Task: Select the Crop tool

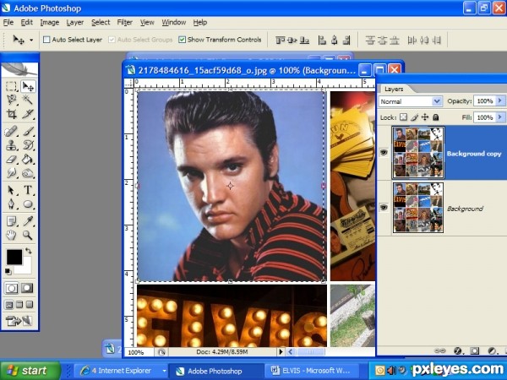Action: 11,114
